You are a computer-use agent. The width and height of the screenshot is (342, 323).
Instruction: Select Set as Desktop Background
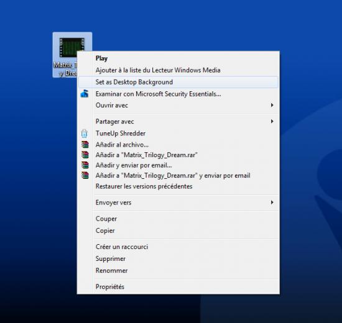point(178,82)
